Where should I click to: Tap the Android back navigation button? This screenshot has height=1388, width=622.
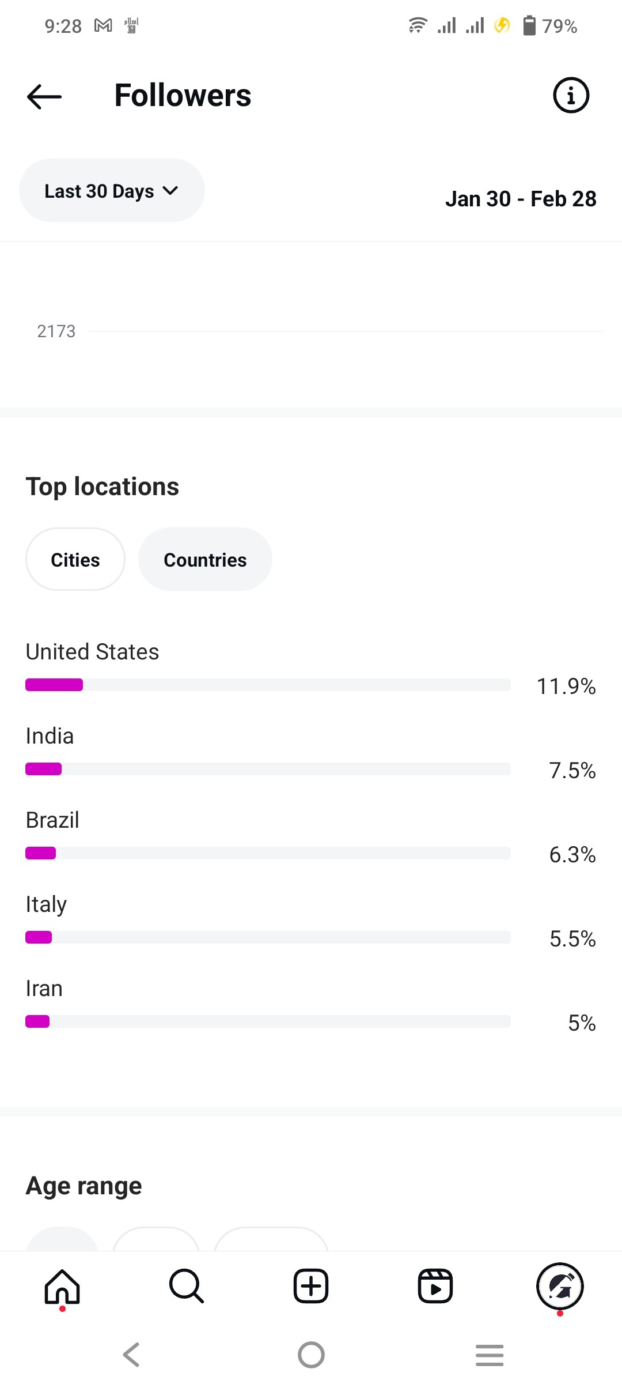click(x=131, y=1355)
